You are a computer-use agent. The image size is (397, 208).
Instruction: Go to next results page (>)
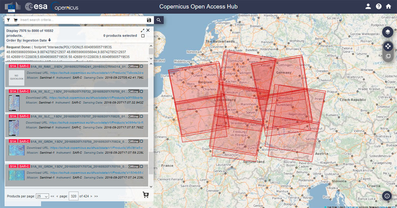pyautogui.click(x=91, y=196)
